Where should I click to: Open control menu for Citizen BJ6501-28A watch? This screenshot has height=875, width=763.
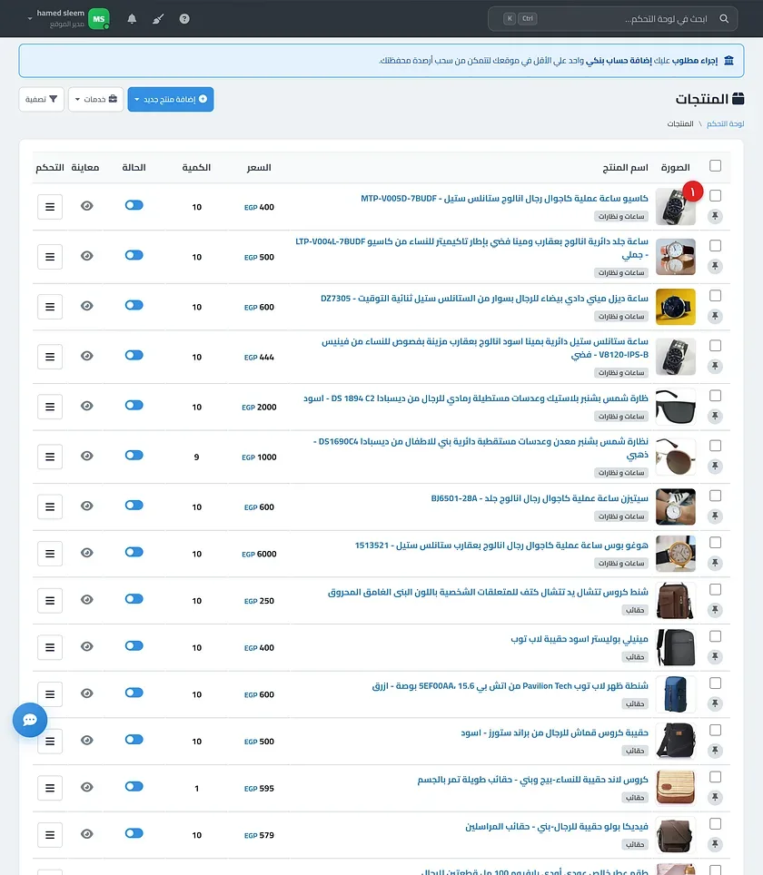point(50,506)
